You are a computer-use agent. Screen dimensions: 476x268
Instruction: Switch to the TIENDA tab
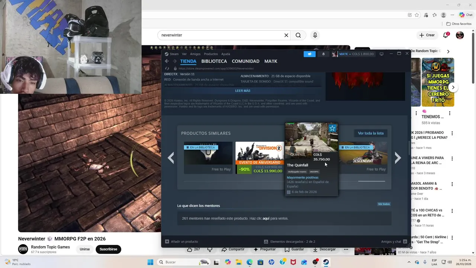coord(188,61)
